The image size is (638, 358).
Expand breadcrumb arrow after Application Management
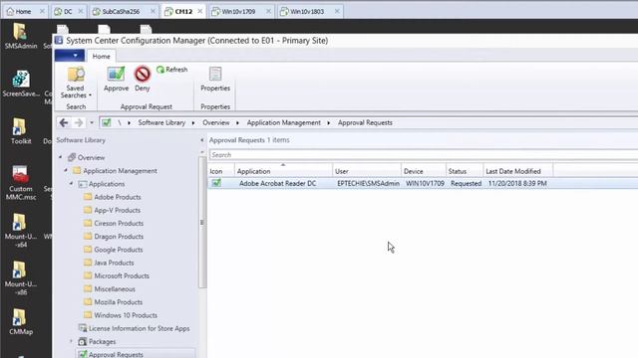tap(328, 122)
